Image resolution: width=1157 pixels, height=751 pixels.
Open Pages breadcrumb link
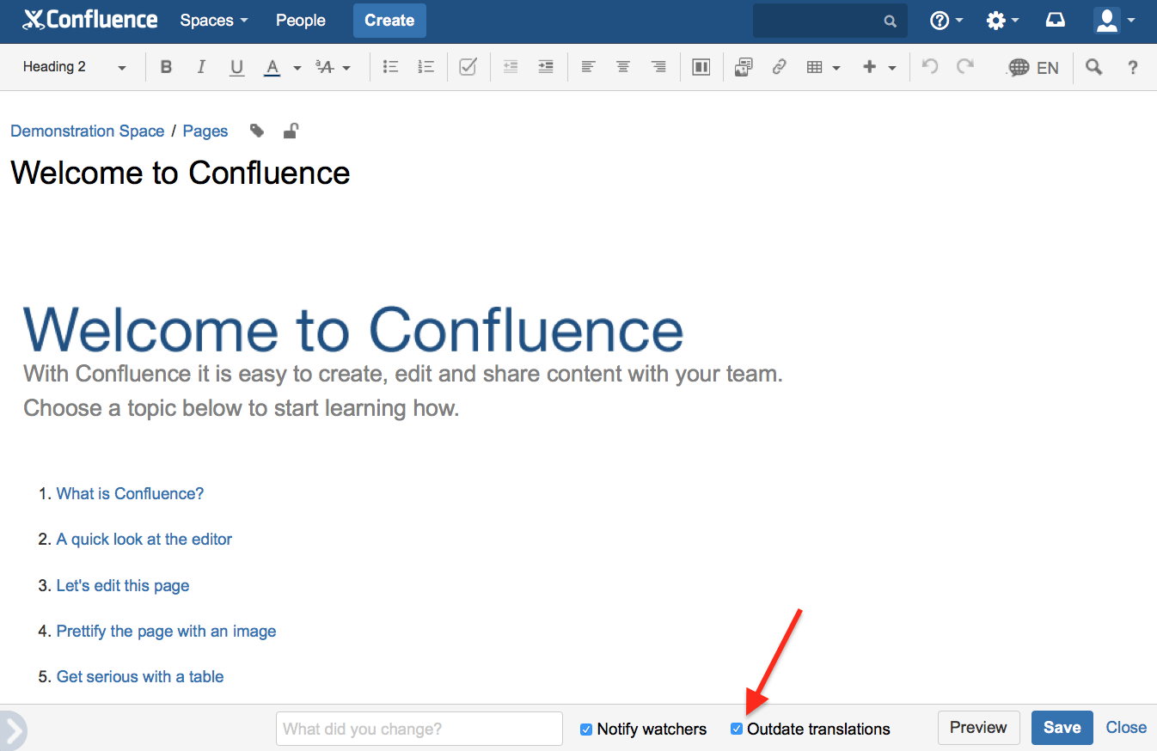[205, 131]
